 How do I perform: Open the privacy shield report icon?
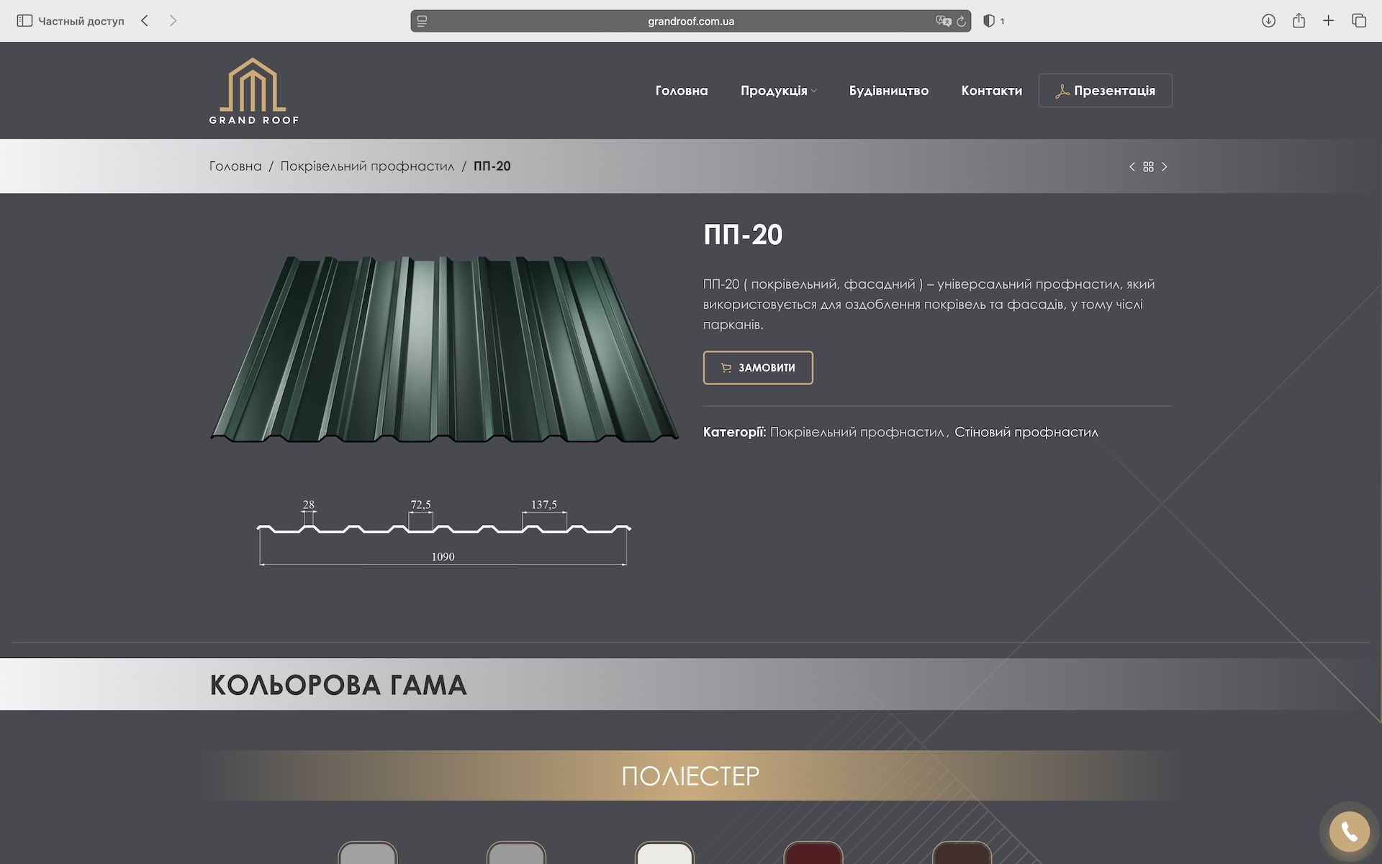pyautogui.click(x=989, y=21)
